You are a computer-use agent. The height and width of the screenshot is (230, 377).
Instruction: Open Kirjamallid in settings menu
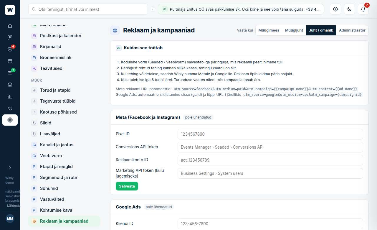pos(64,47)
